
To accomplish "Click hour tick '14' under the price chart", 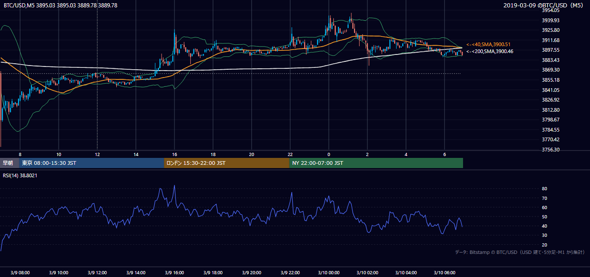I will (x=136, y=154).
